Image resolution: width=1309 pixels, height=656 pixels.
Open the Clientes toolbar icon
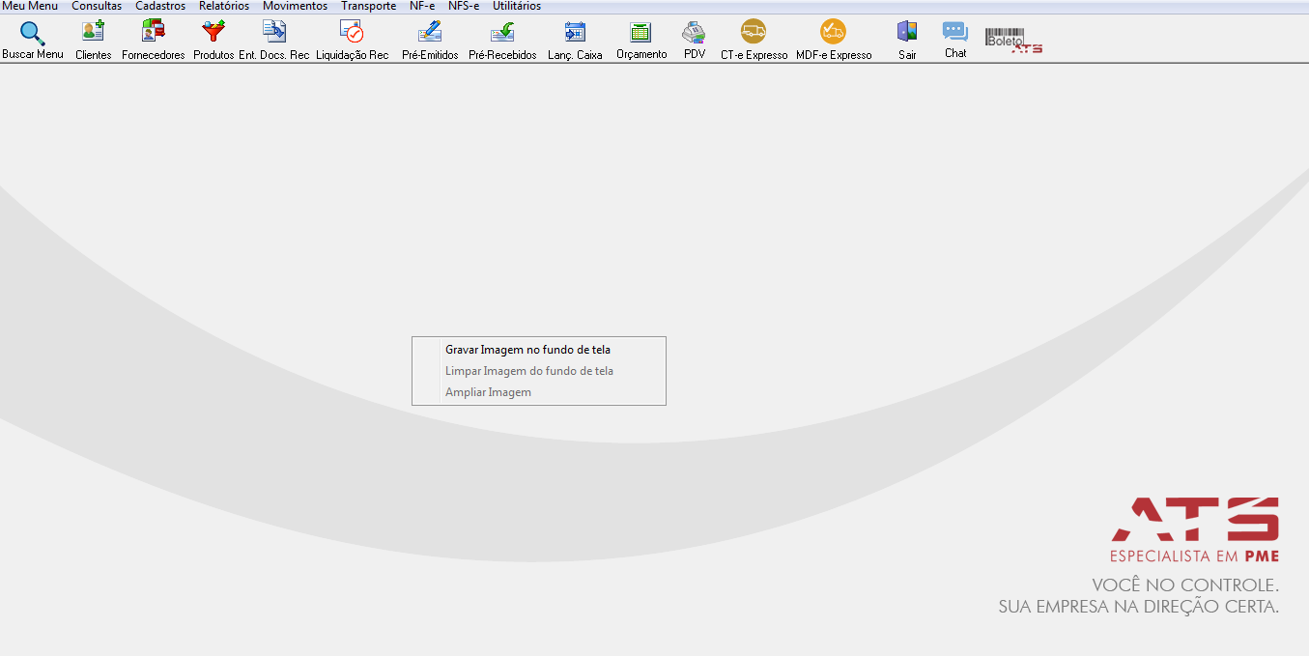tap(94, 32)
